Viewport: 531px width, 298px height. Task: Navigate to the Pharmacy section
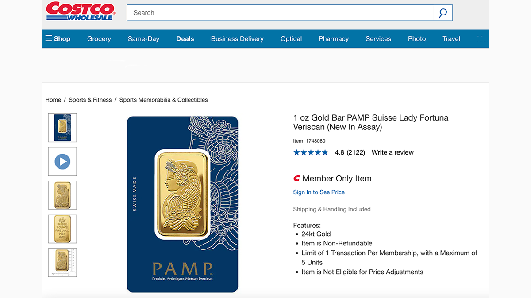(x=334, y=39)
